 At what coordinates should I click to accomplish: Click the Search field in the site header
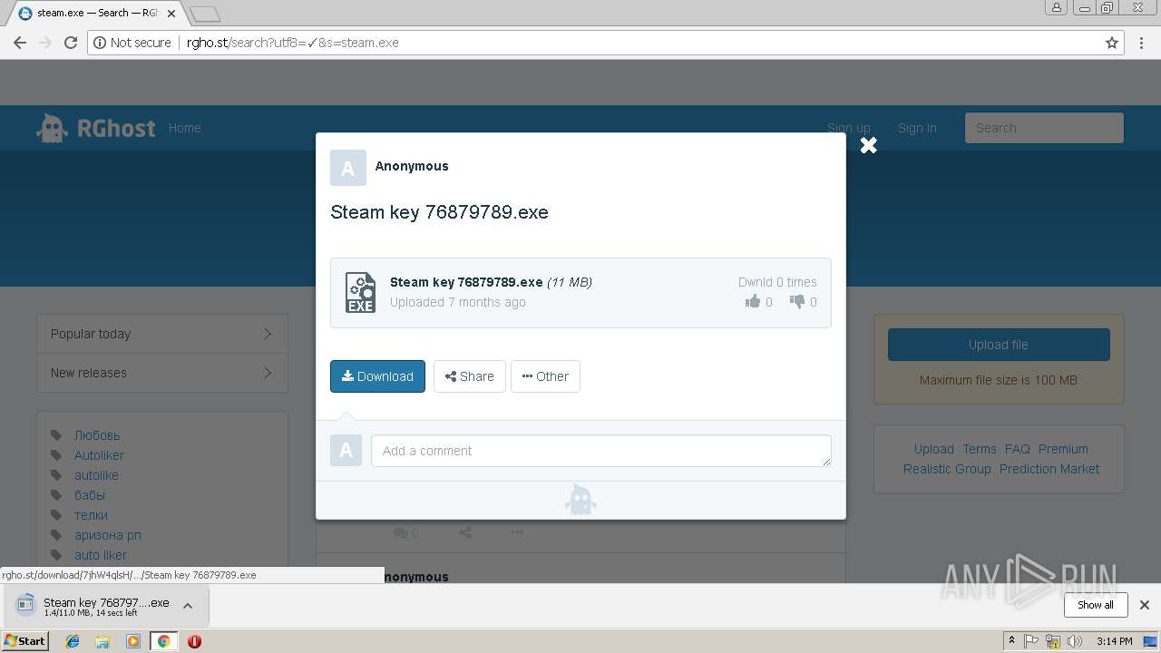[1044, 128]
